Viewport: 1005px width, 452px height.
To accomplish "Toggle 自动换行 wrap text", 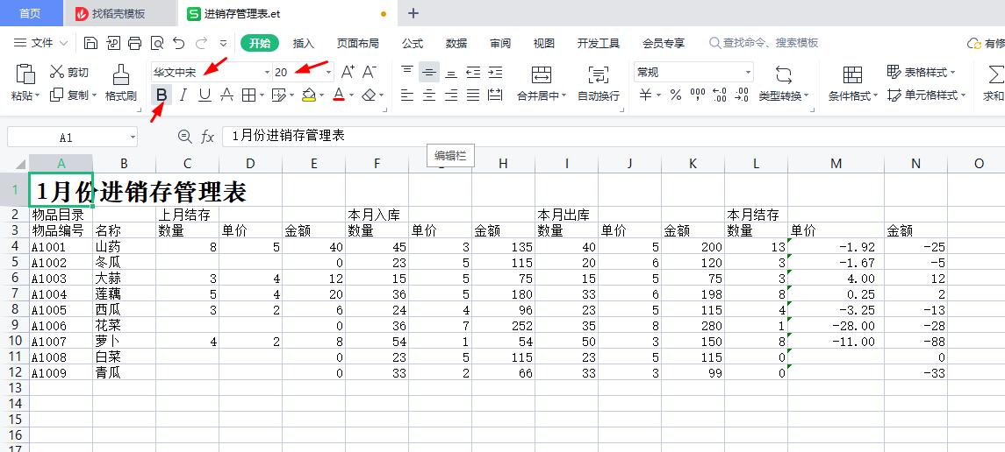I will tap(599, 82).
